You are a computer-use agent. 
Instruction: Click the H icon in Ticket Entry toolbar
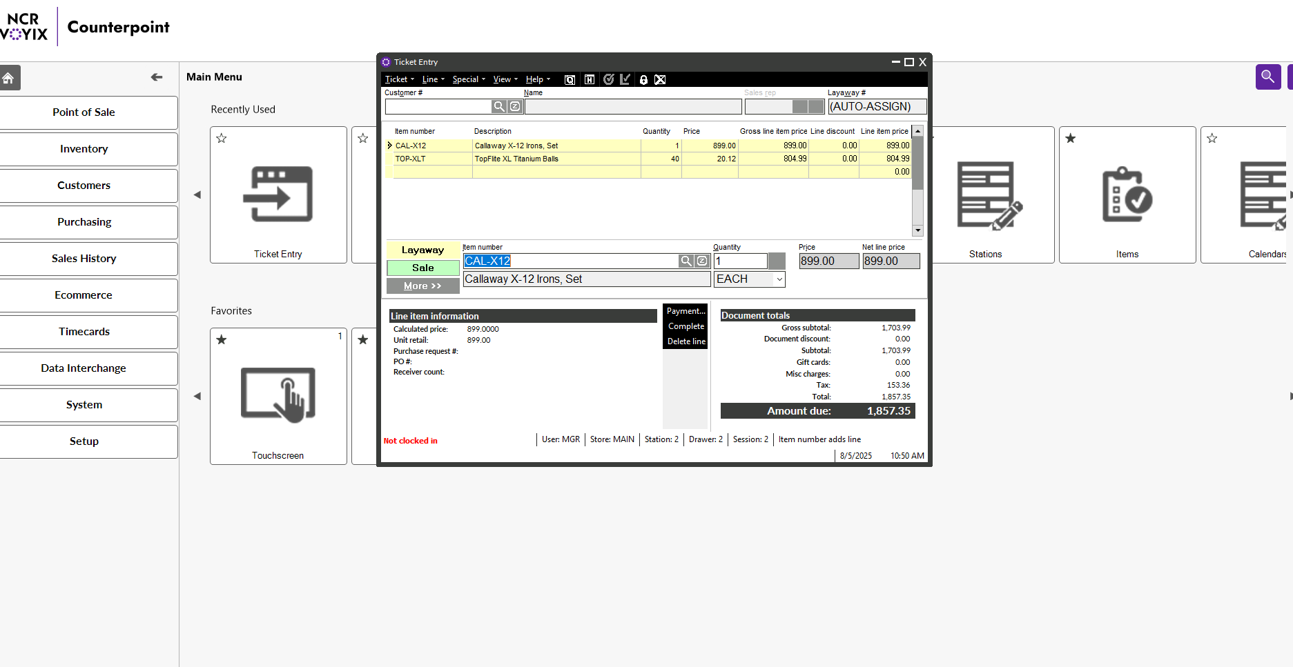point(590,80)
